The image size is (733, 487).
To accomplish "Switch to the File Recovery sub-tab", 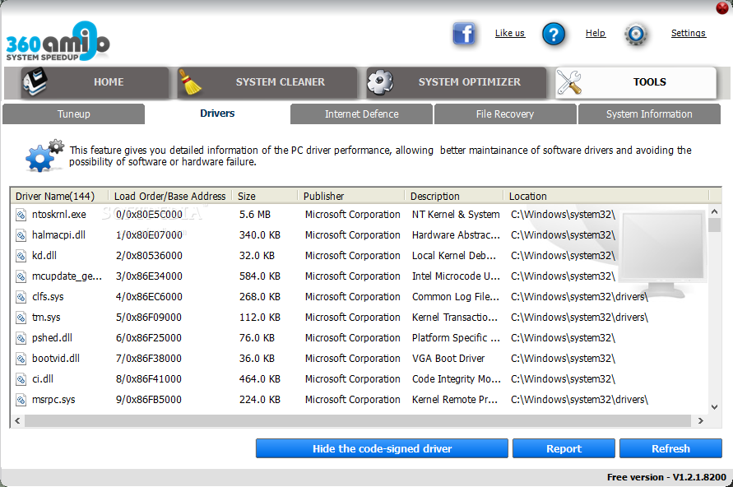I will 505,114.
